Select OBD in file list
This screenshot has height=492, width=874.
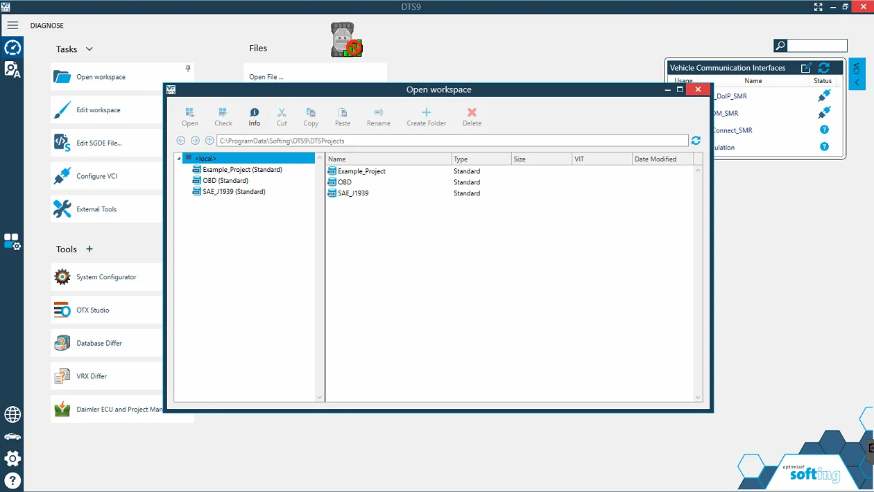(x=345, y=182)
